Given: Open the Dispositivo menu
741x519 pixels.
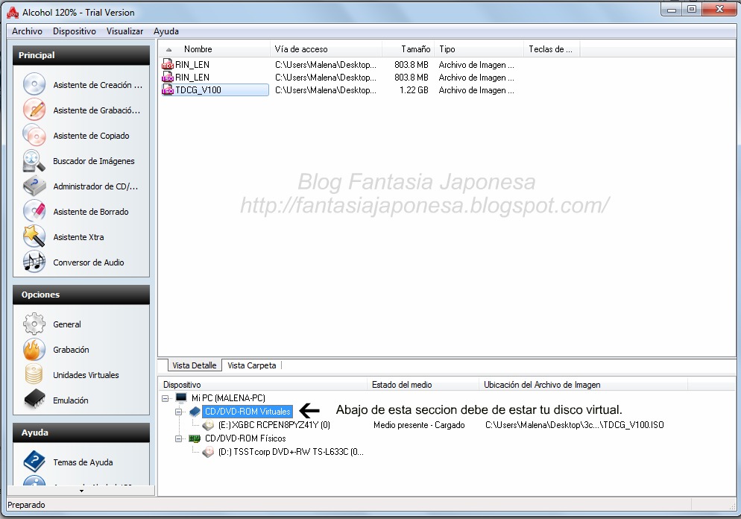Looking at the screenshot, I should pos(75,31).
